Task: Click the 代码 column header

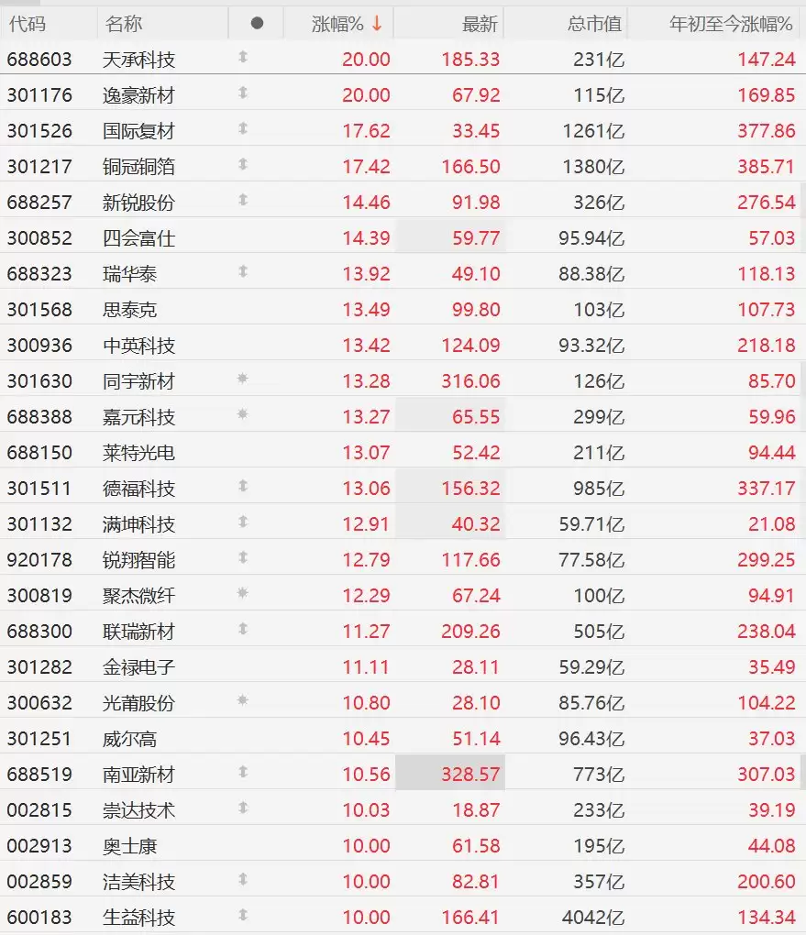Action: click(28, 24)
